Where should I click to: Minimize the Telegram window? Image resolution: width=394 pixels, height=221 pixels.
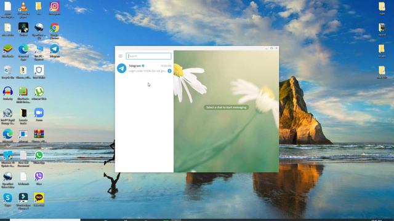267,48
